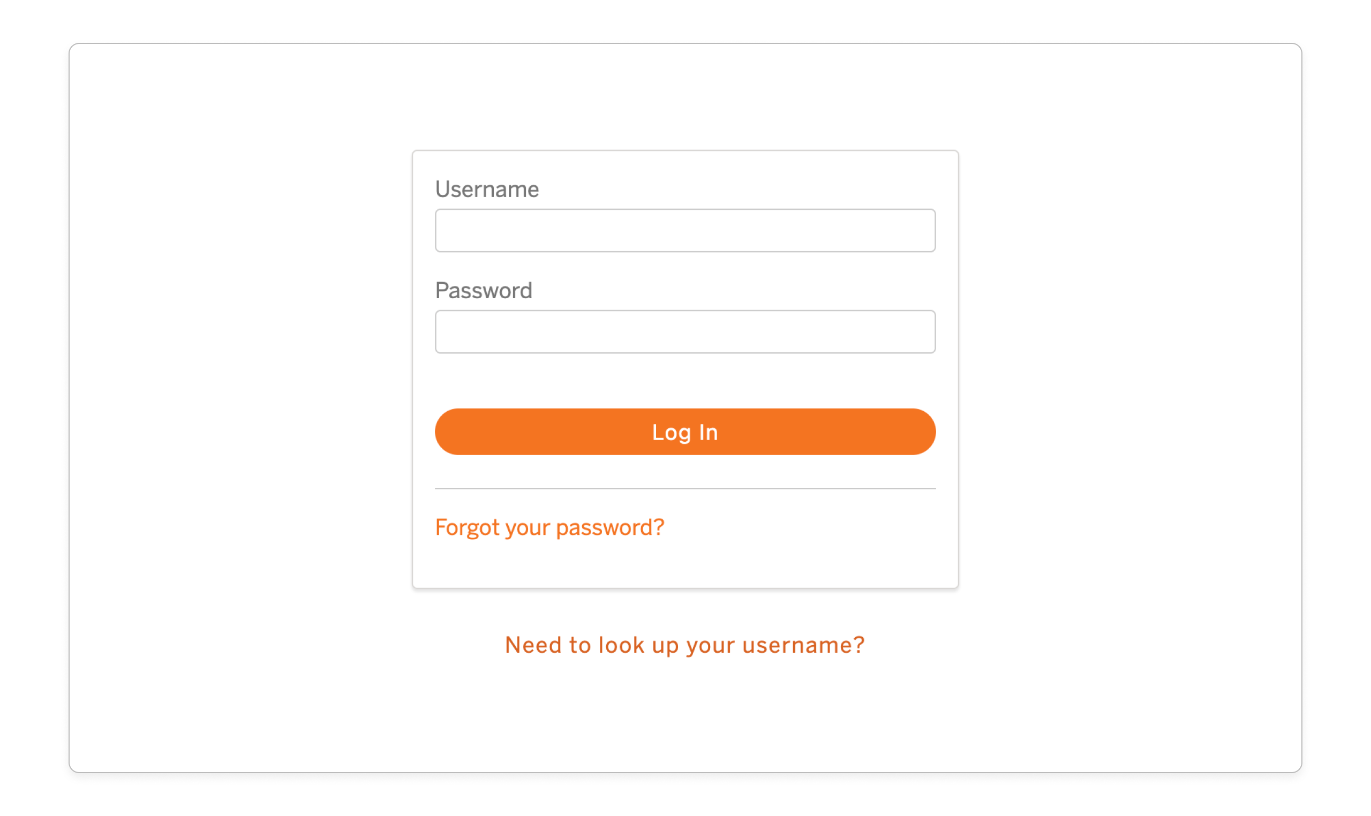The width and height of the screenshot is (1371, 816).
Task: Look up your username using the bottom link
Action: coord(684,645)
